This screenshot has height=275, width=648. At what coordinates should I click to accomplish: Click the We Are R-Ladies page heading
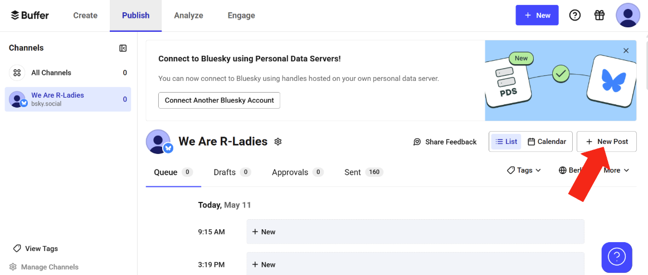coord(223,142)
